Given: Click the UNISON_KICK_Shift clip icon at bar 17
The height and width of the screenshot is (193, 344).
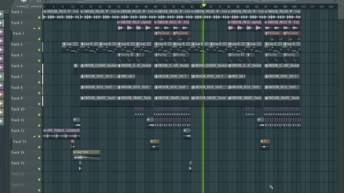Looking at the screenshot, I should (x=82, y=87).
